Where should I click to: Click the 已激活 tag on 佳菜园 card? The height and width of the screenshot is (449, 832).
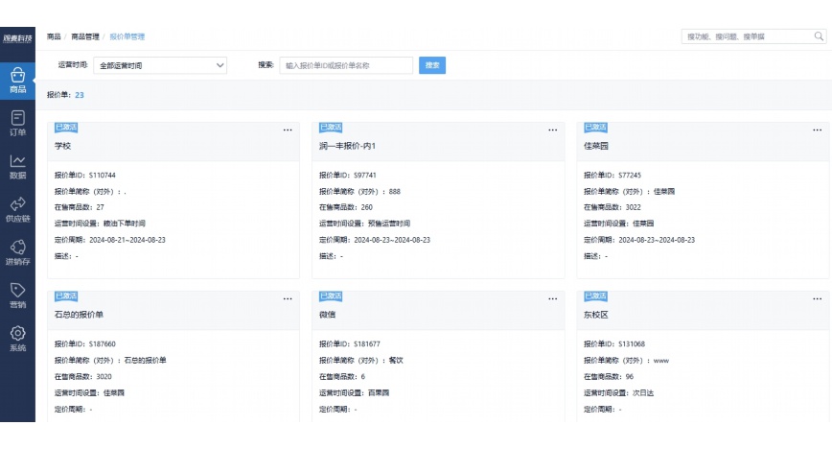point(595,127)
